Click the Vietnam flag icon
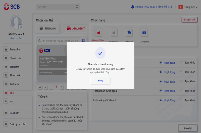Screen dimensions: 201x133 [181, 7]
